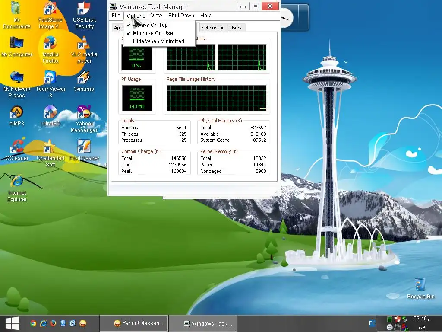
Task: Open the File menu
Action: [x=116, y=16]
